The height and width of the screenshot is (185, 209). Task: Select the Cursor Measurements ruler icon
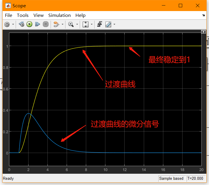[x=108, y=24]
